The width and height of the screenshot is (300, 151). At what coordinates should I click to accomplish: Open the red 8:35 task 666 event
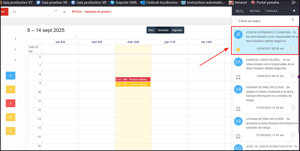pyautogui.click(x=133, y=79)
